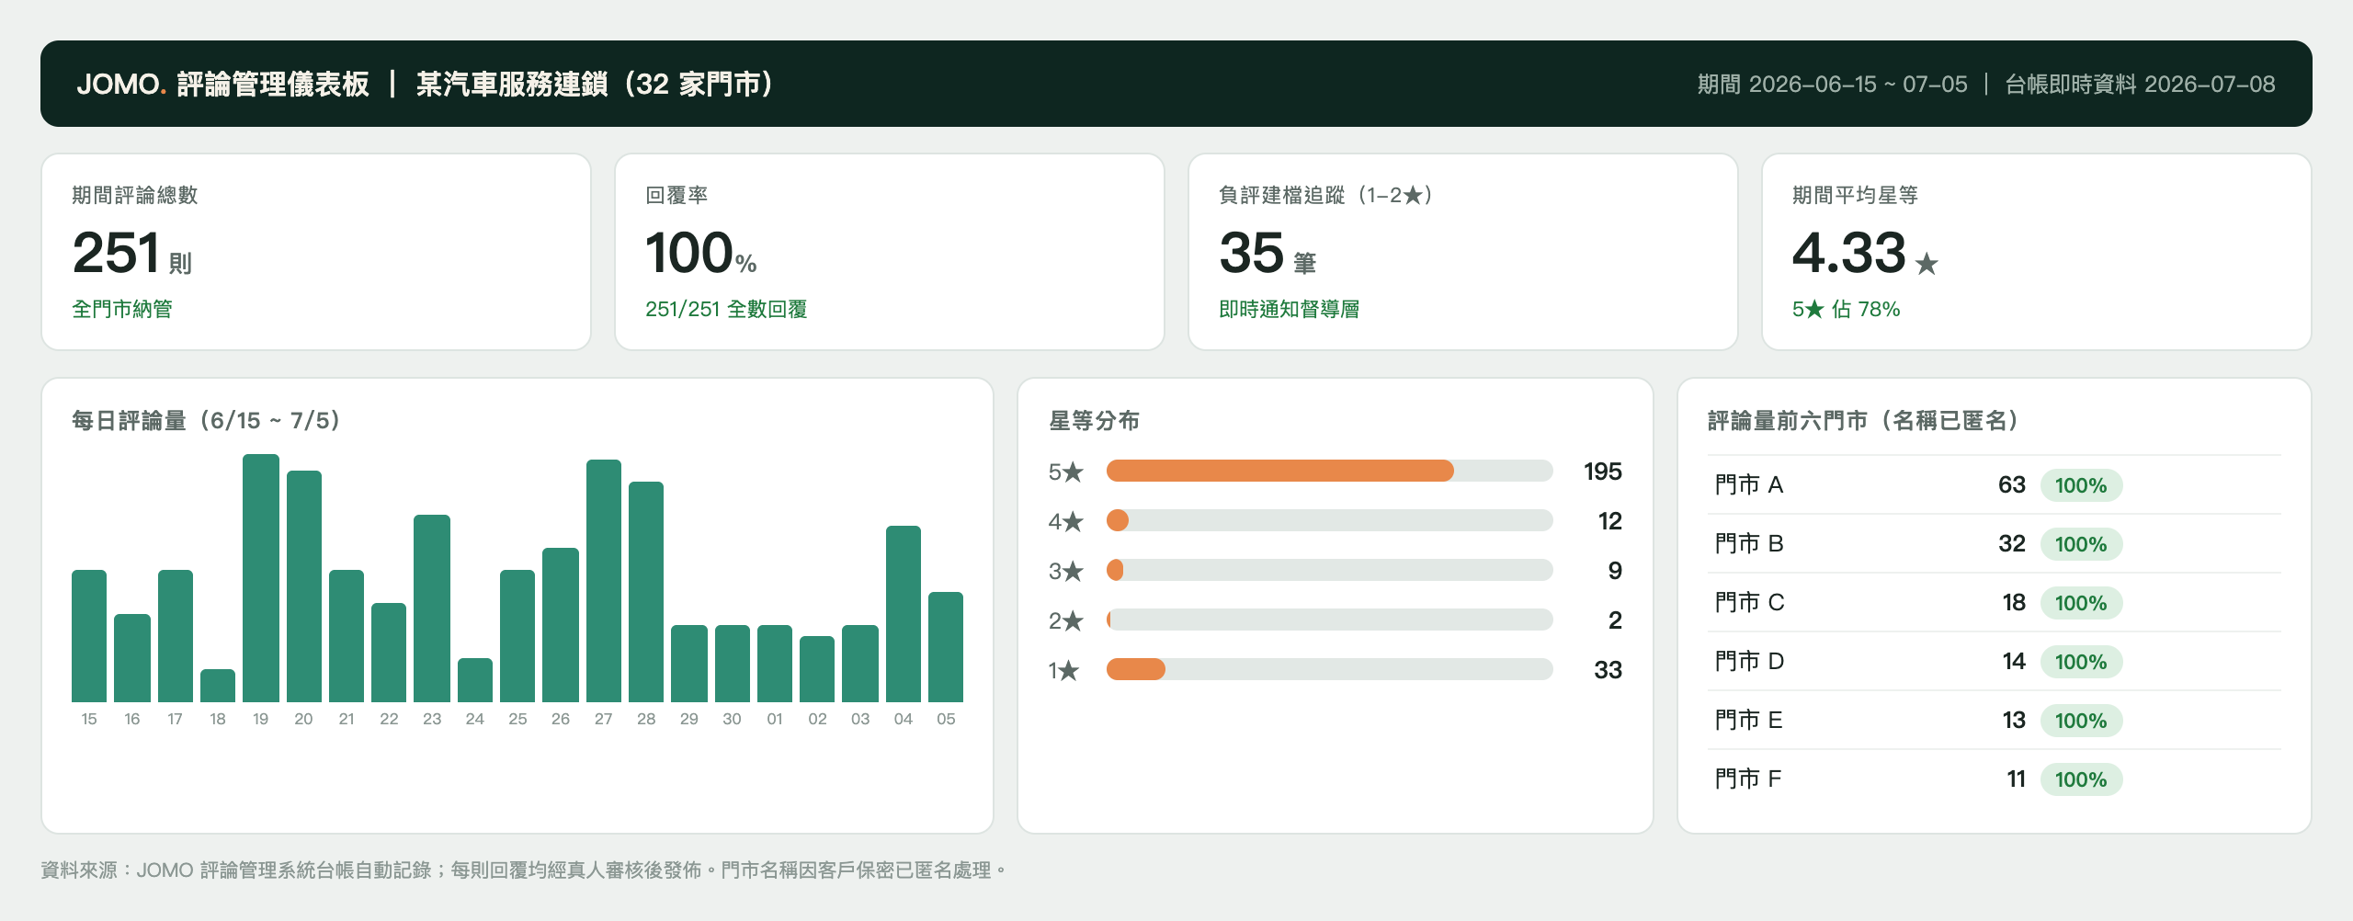Open the 回覆率 100% card
The width and height of the screenshot is (2353, 921).
coord(890,252)
